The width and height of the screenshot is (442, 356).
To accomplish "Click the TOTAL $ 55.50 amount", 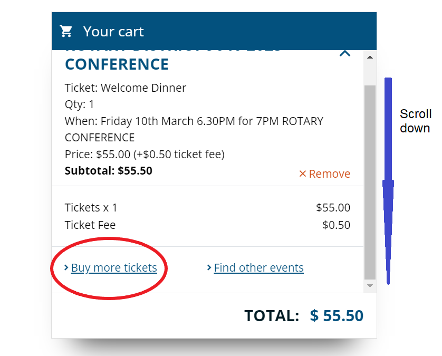I will 337,316.
